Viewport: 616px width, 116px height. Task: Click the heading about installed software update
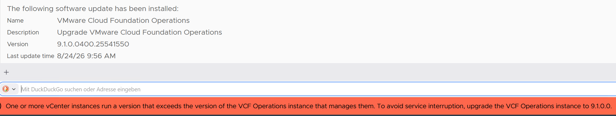pos(93,9)
